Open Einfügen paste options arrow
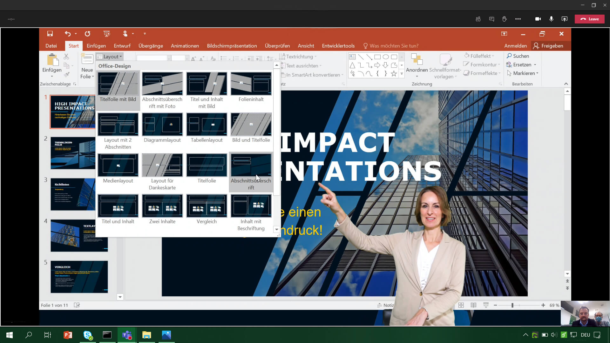The width and height of the screenshot is (610, 343). (x=52, y=77)
